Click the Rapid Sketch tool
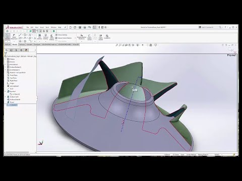 pyautogui.click(x=101, y=37)
